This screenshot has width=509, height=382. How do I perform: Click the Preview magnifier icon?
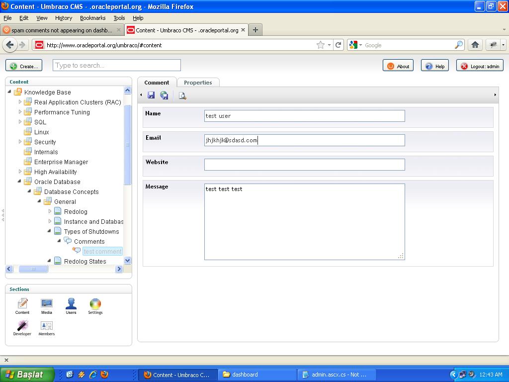182,95
